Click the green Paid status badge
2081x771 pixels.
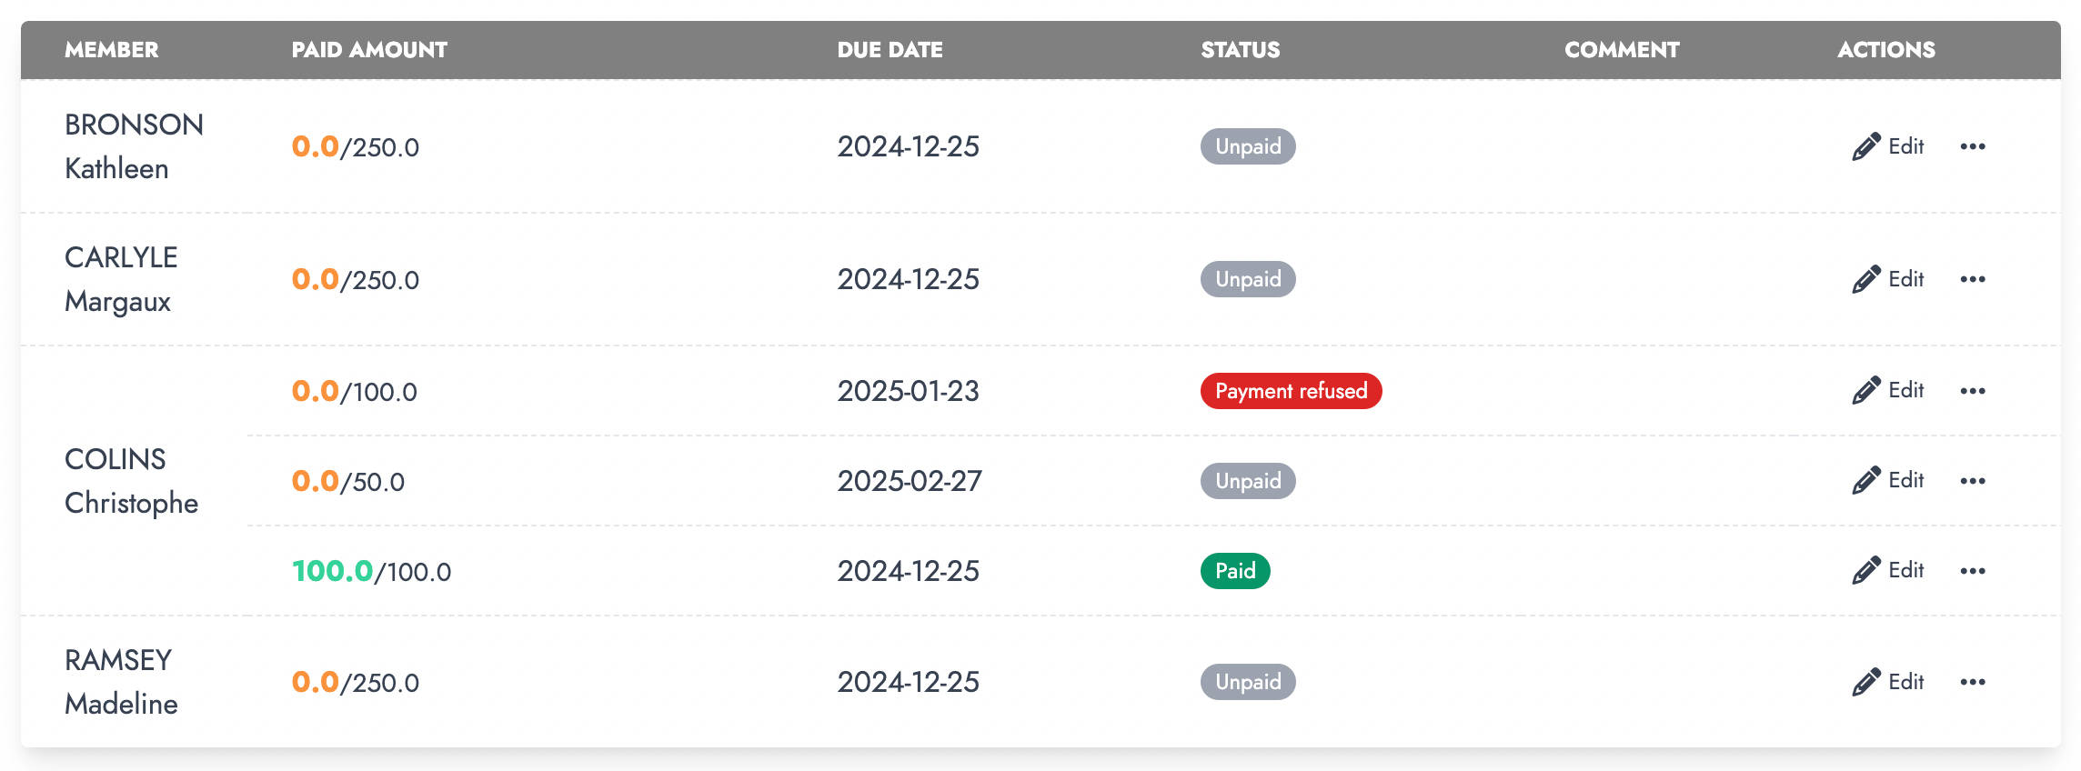(1235, 571)
